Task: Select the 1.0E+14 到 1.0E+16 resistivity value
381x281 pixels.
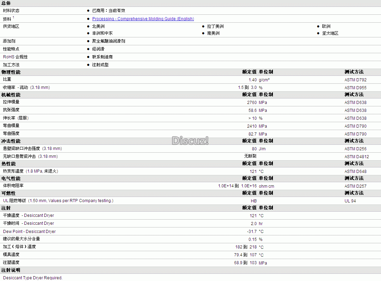Action: [x=238, y=186]
